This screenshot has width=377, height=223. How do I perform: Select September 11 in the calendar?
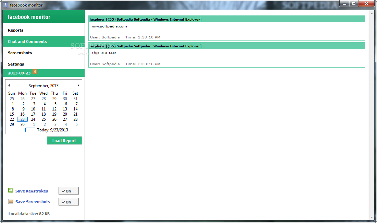pyautogui.click(x=43, y=109)
